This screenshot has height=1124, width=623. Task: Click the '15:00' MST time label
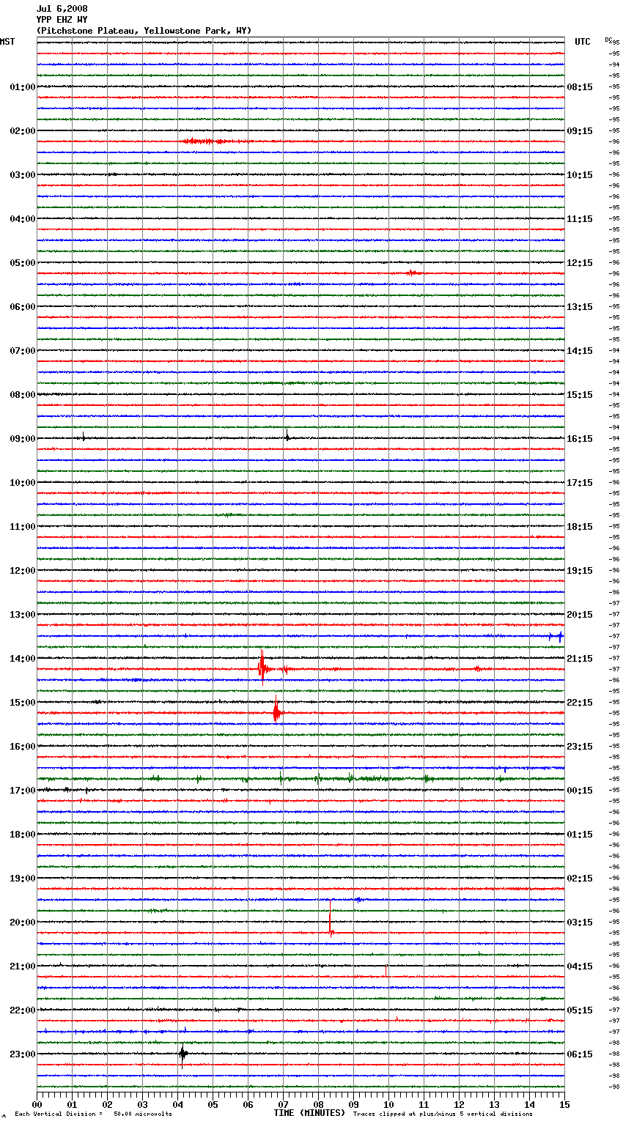[x=23, y=703]
